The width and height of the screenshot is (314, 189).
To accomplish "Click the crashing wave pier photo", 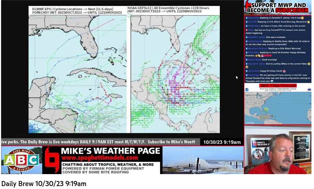I will click(203, 160).
